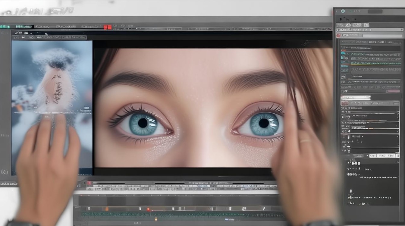
Task: Click the main preview showing blue eyes
Action: pyautogui.click(x=213, y=108)
